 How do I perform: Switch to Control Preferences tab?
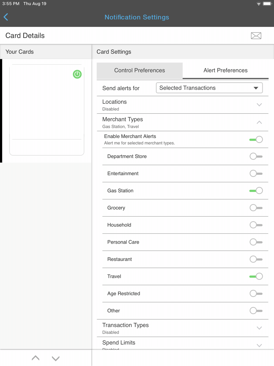click(139, 71)
